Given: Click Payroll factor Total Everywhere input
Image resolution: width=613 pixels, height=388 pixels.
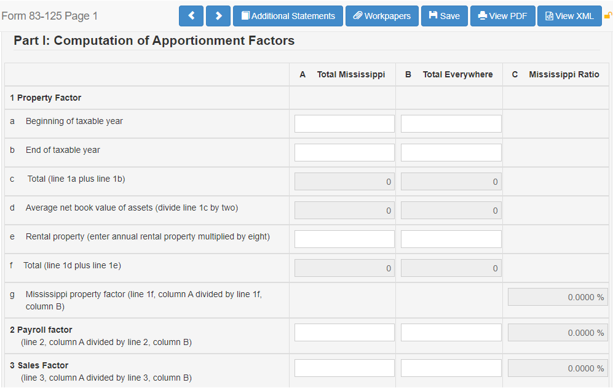Looking at the screenshot, I should 450,332.
